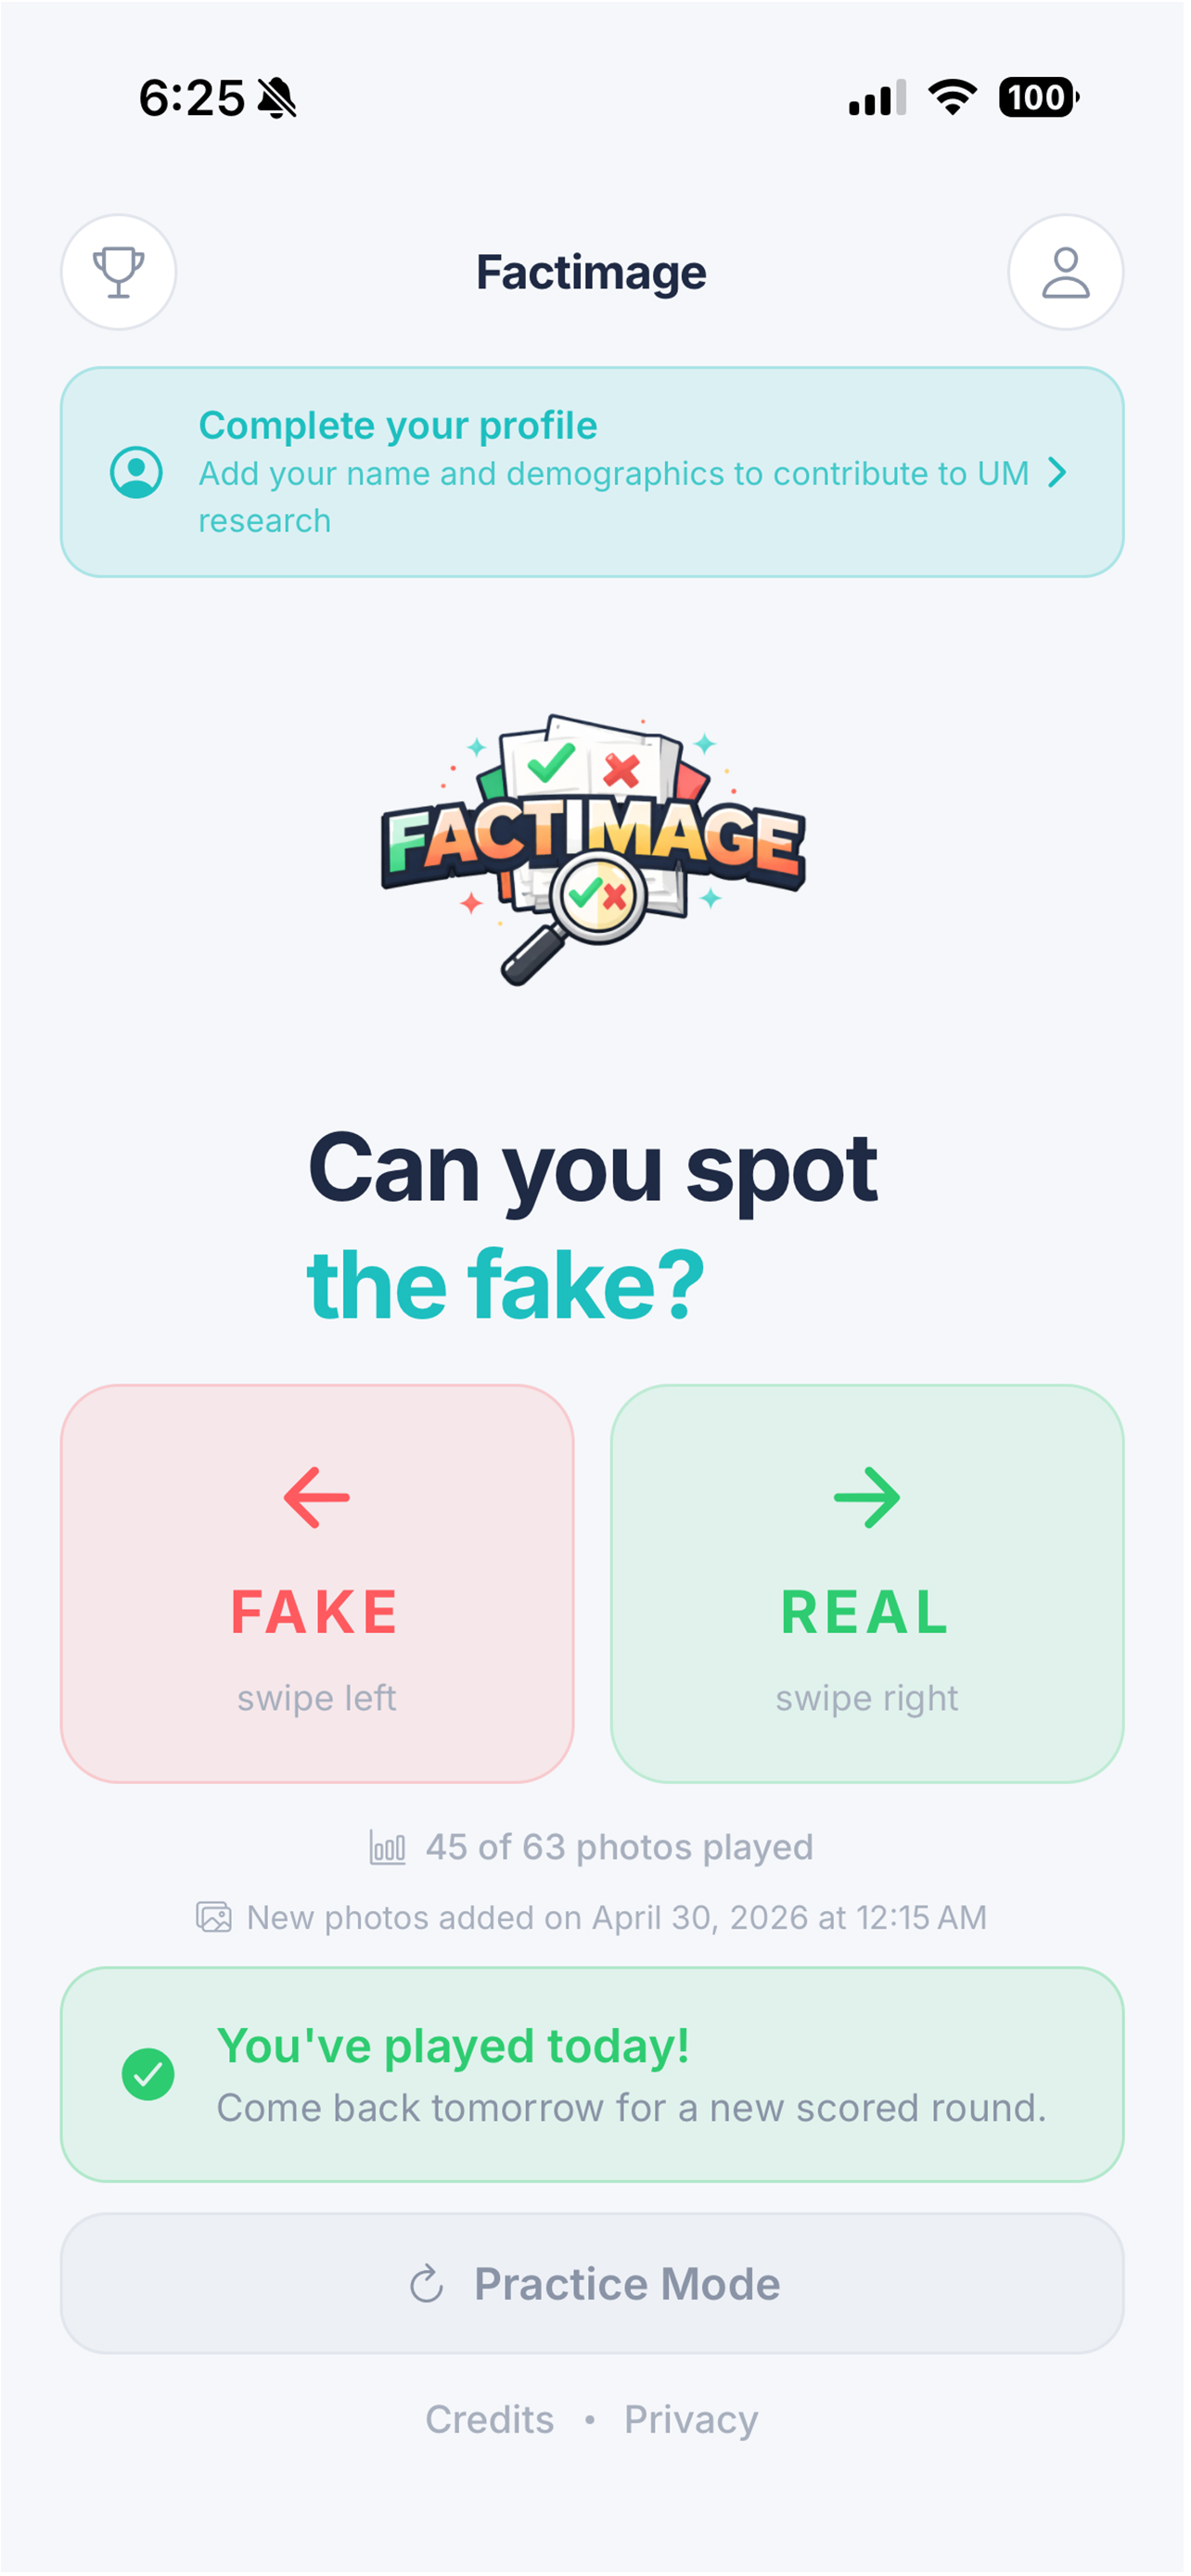Tap the teal profile avatar icon
The image size is (1191, 2576).
pyautogui.click(x=137, y=472)
